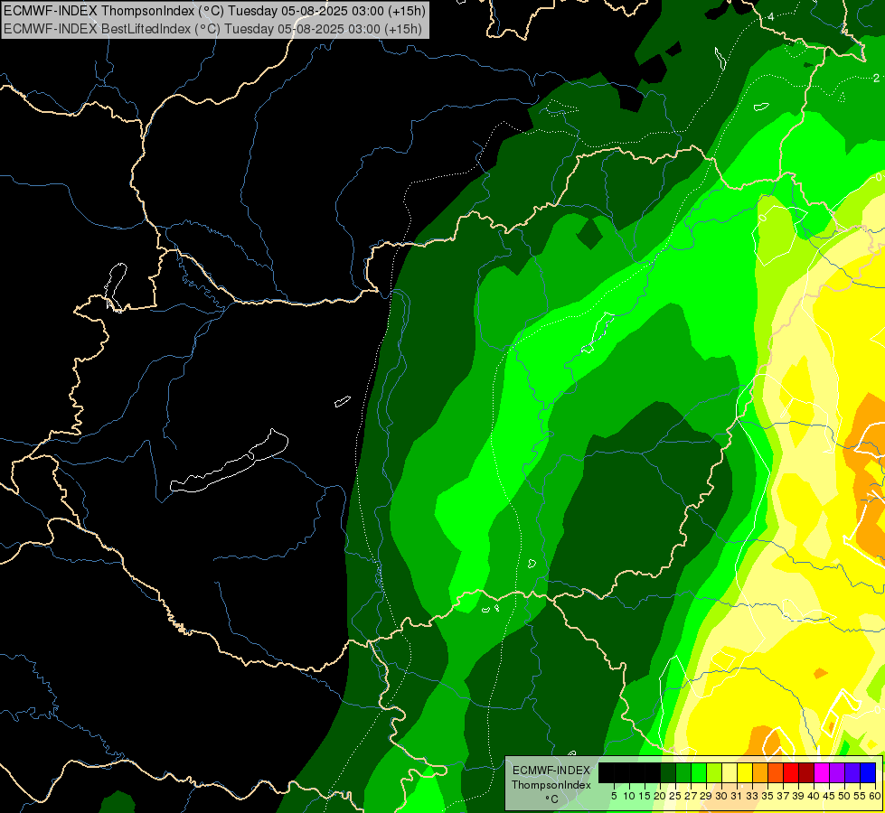Click the orange 33-35 legend swatch

pos(760,772)
